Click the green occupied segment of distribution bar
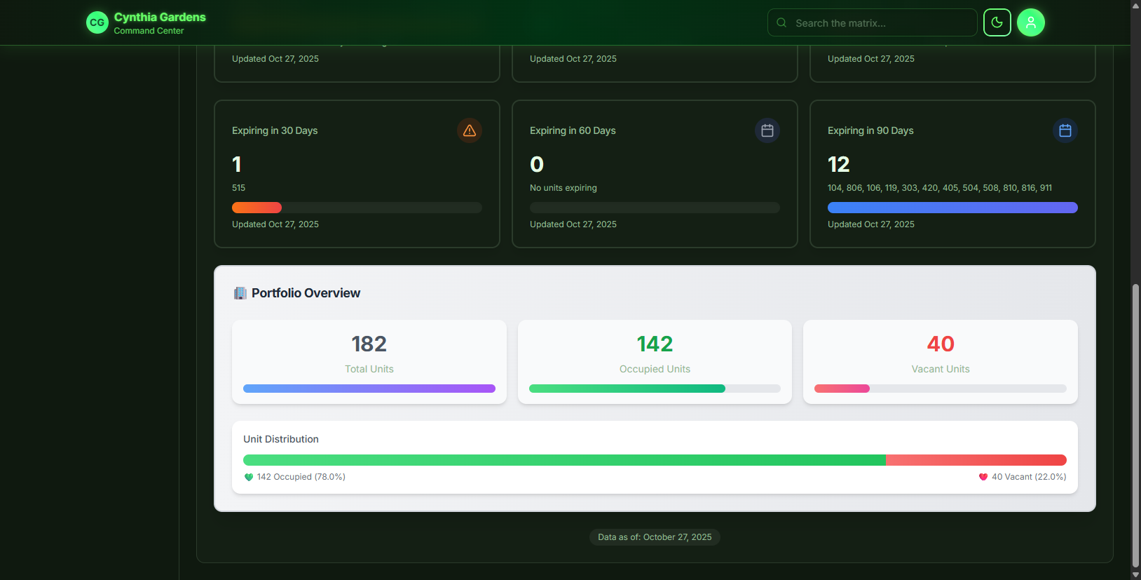This screenshot has width=1141, height=580. (x=564, y=460)
